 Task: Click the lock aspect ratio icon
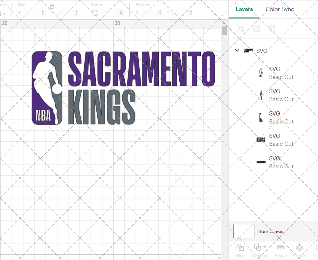tap(52, 6)
